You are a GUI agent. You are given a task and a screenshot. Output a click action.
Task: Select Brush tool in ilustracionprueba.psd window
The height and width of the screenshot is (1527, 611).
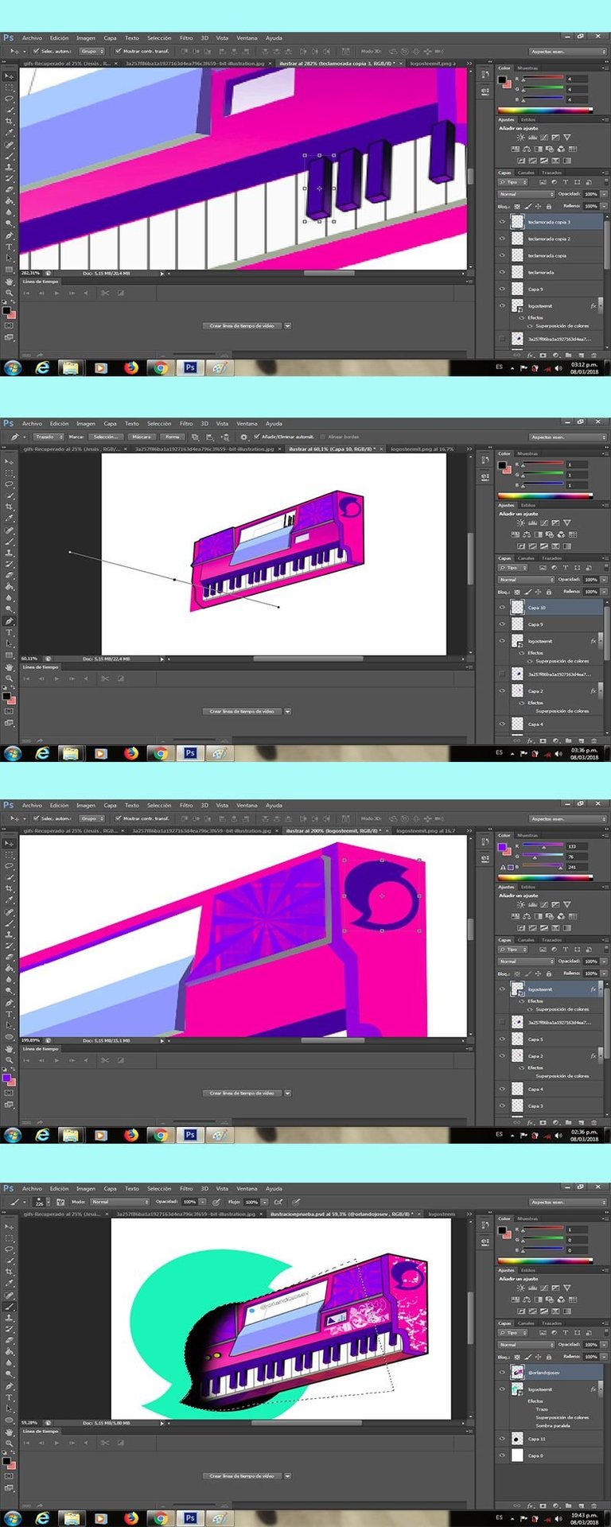pyautogui.click(x=10, y=1307)
